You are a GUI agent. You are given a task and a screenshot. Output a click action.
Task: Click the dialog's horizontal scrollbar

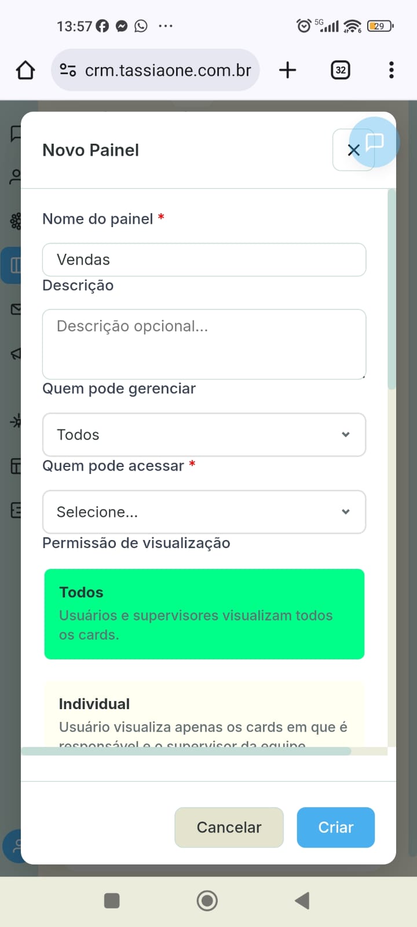pos(185,751)
